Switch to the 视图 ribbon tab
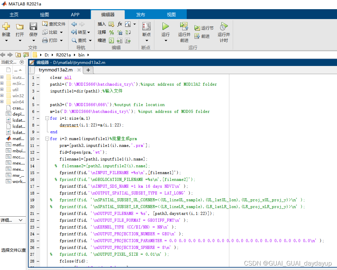Viewport: 337px width, 270px height. tap(171, 14)
